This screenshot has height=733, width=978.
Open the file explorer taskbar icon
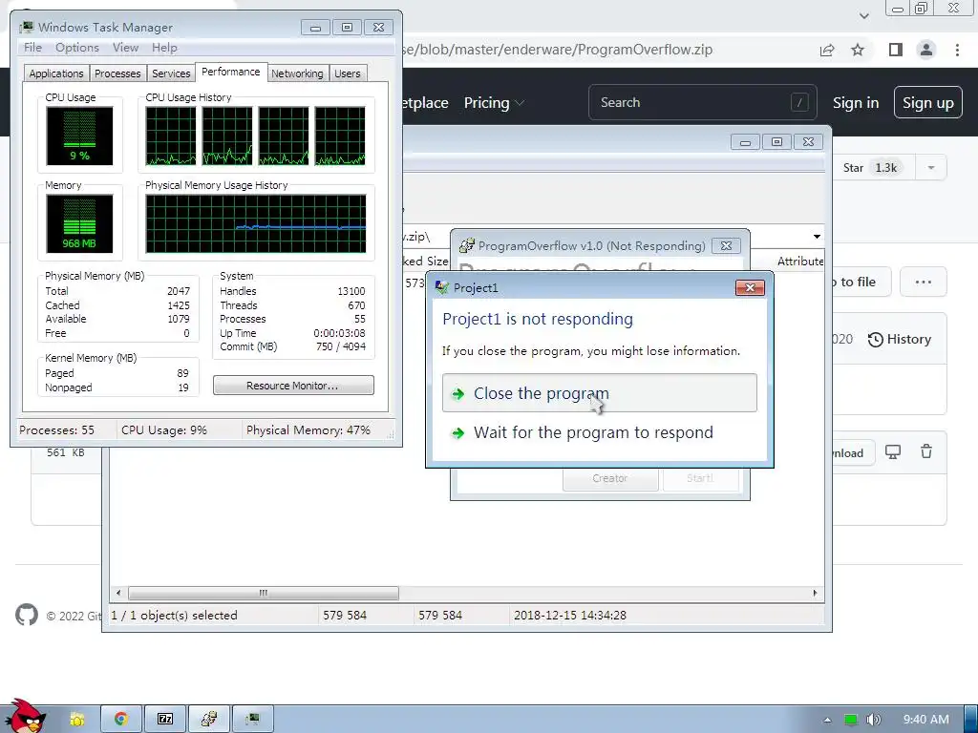pyautogui.click(x=76, y=720)
